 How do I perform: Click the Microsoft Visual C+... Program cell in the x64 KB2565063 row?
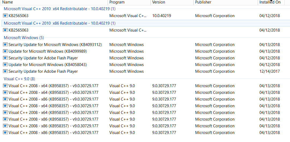pyautogui.click(x=128, y=16)
